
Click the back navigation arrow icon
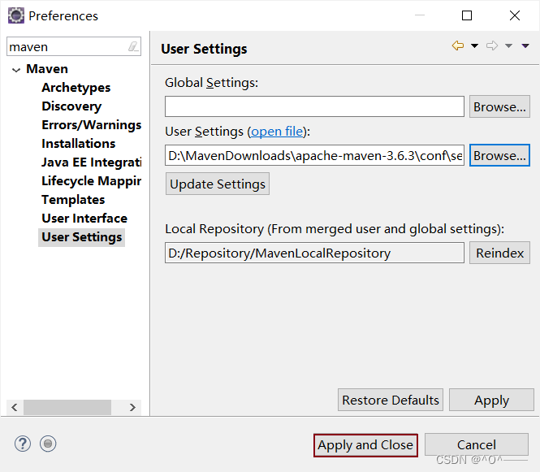458,45
